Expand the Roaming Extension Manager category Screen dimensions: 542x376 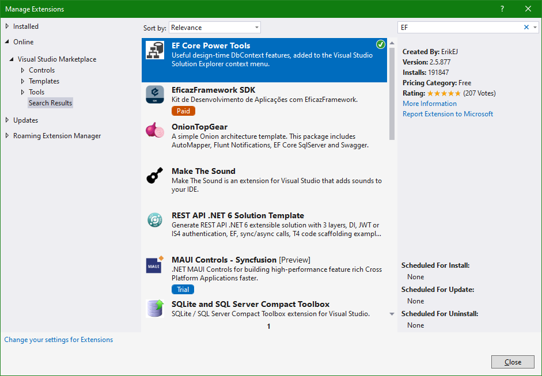[7, 136]
